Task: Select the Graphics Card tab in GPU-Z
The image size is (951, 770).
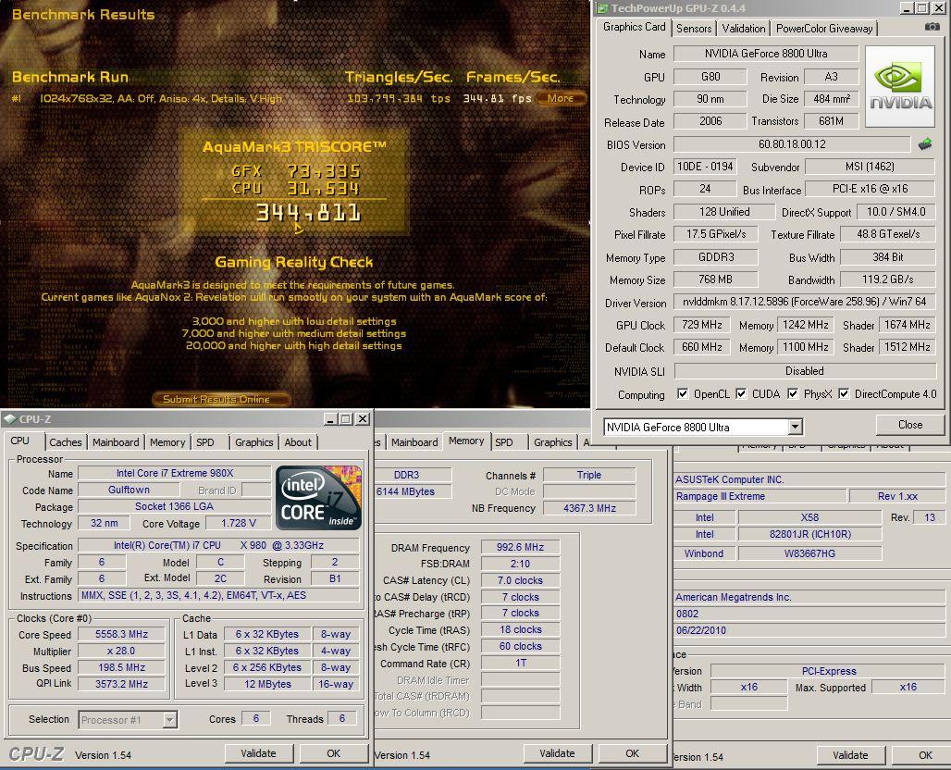Action: pos(634,27)
